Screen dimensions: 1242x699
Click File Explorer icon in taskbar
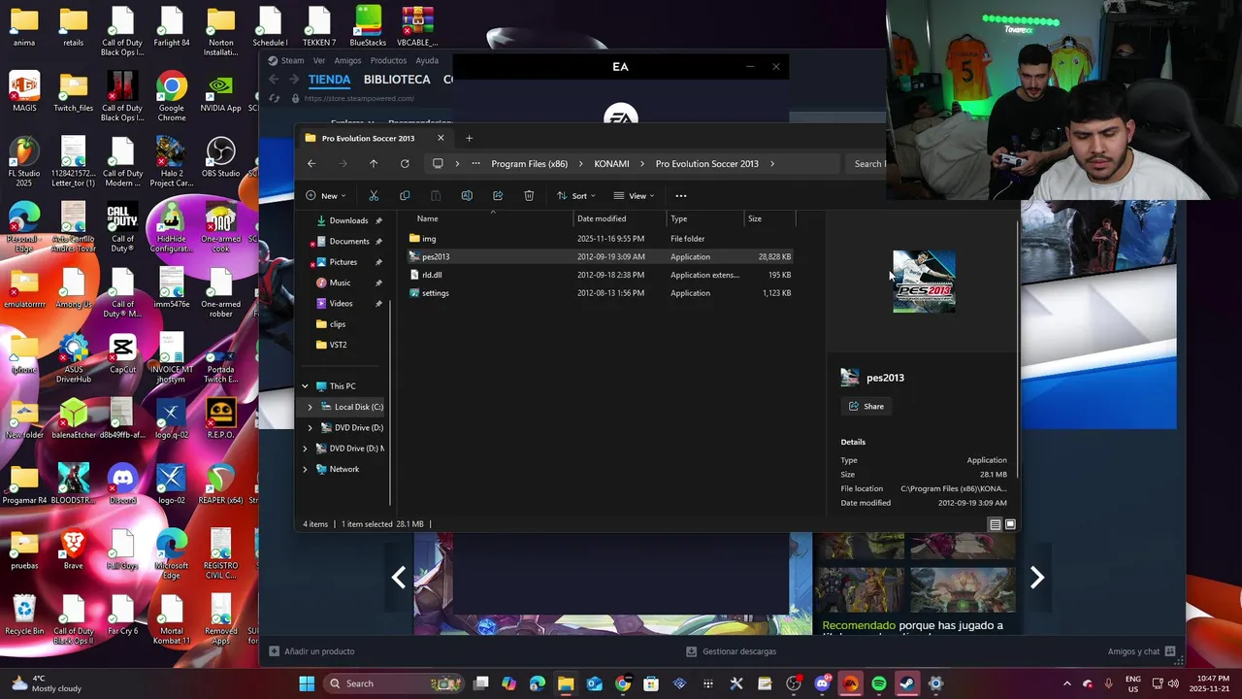tap(566, 683)
